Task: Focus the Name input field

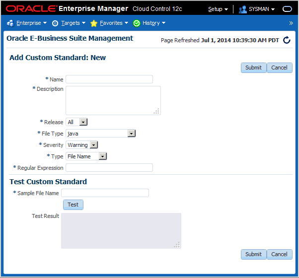Action: [109, 79]
